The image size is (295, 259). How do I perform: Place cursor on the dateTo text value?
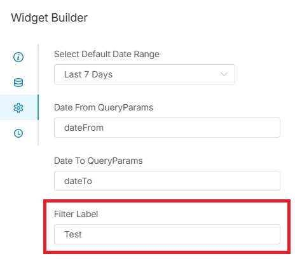point(78,181)
